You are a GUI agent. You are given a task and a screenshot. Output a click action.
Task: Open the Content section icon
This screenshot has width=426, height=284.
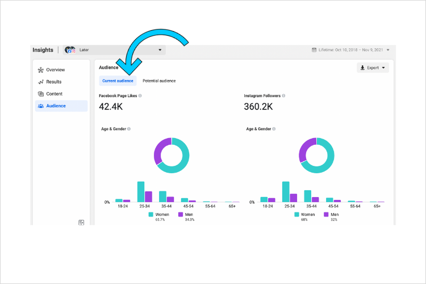(41, 94)
